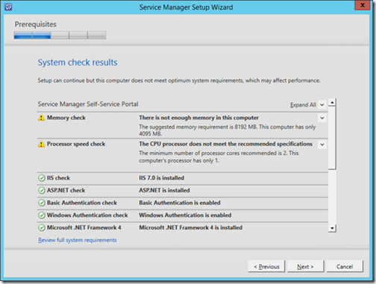Image resolution: width=376 pixels, height=284 pixels.
Task: Go to the Next wizard step
Action: pyautogui.click(x=305, y=267)
